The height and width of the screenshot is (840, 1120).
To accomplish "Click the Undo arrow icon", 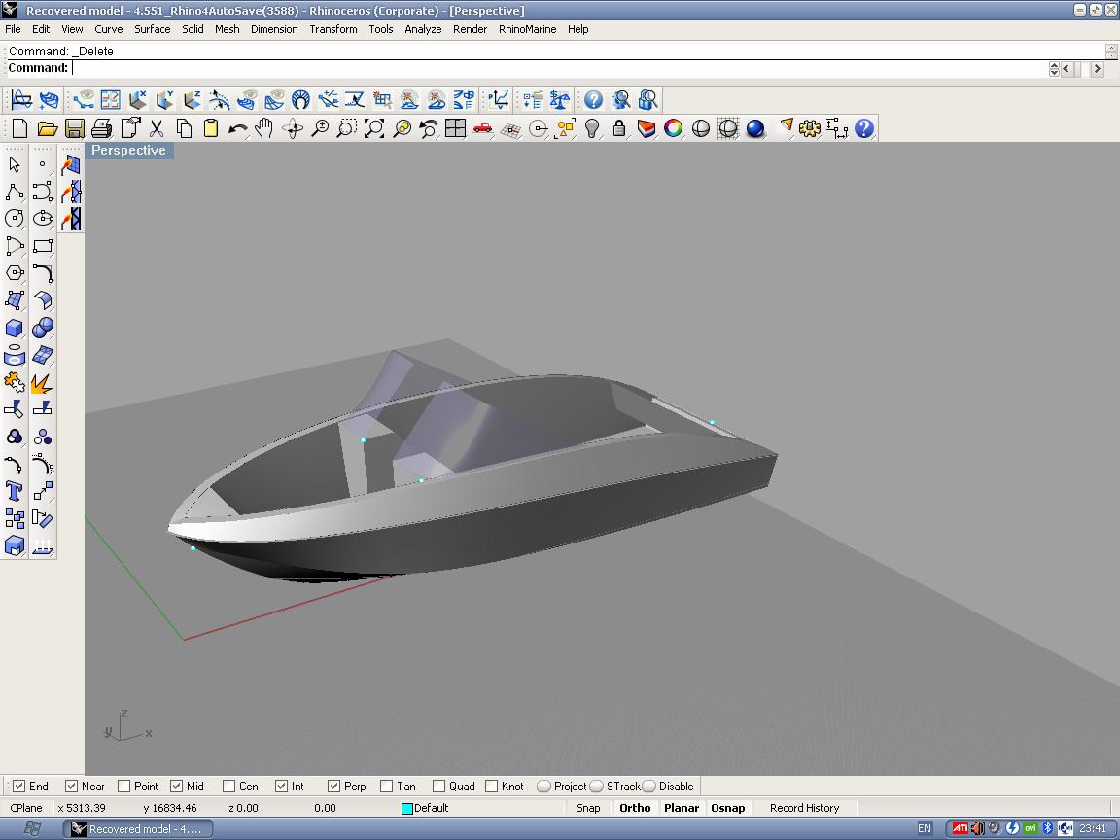I will pyautogui.click(x=237, y=128).
